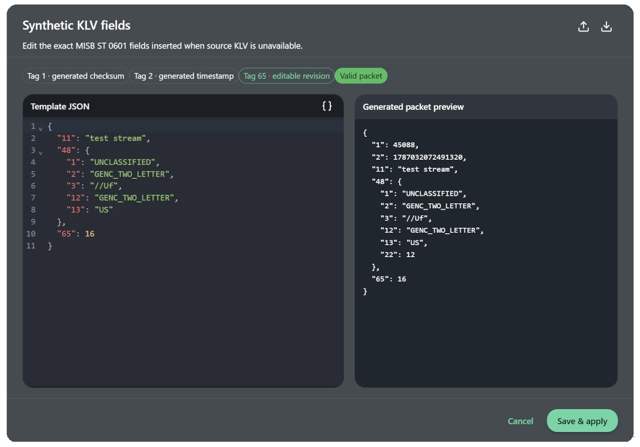Click the "65": 16 line in the preview
This screenshot has width=640, height=447.
(x=388, y=279)
